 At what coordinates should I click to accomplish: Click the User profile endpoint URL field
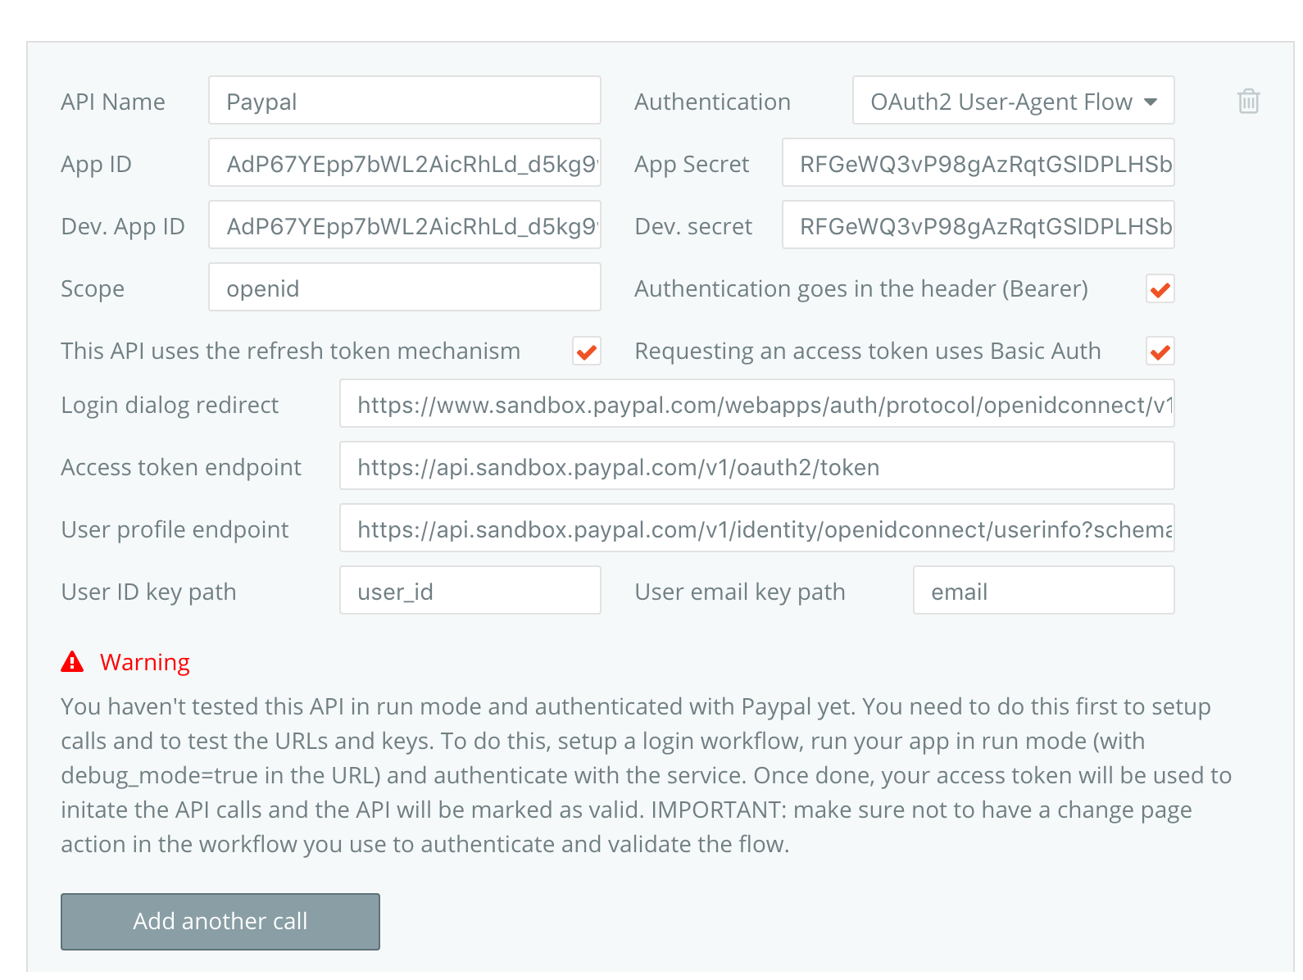[x=756, y=529]
